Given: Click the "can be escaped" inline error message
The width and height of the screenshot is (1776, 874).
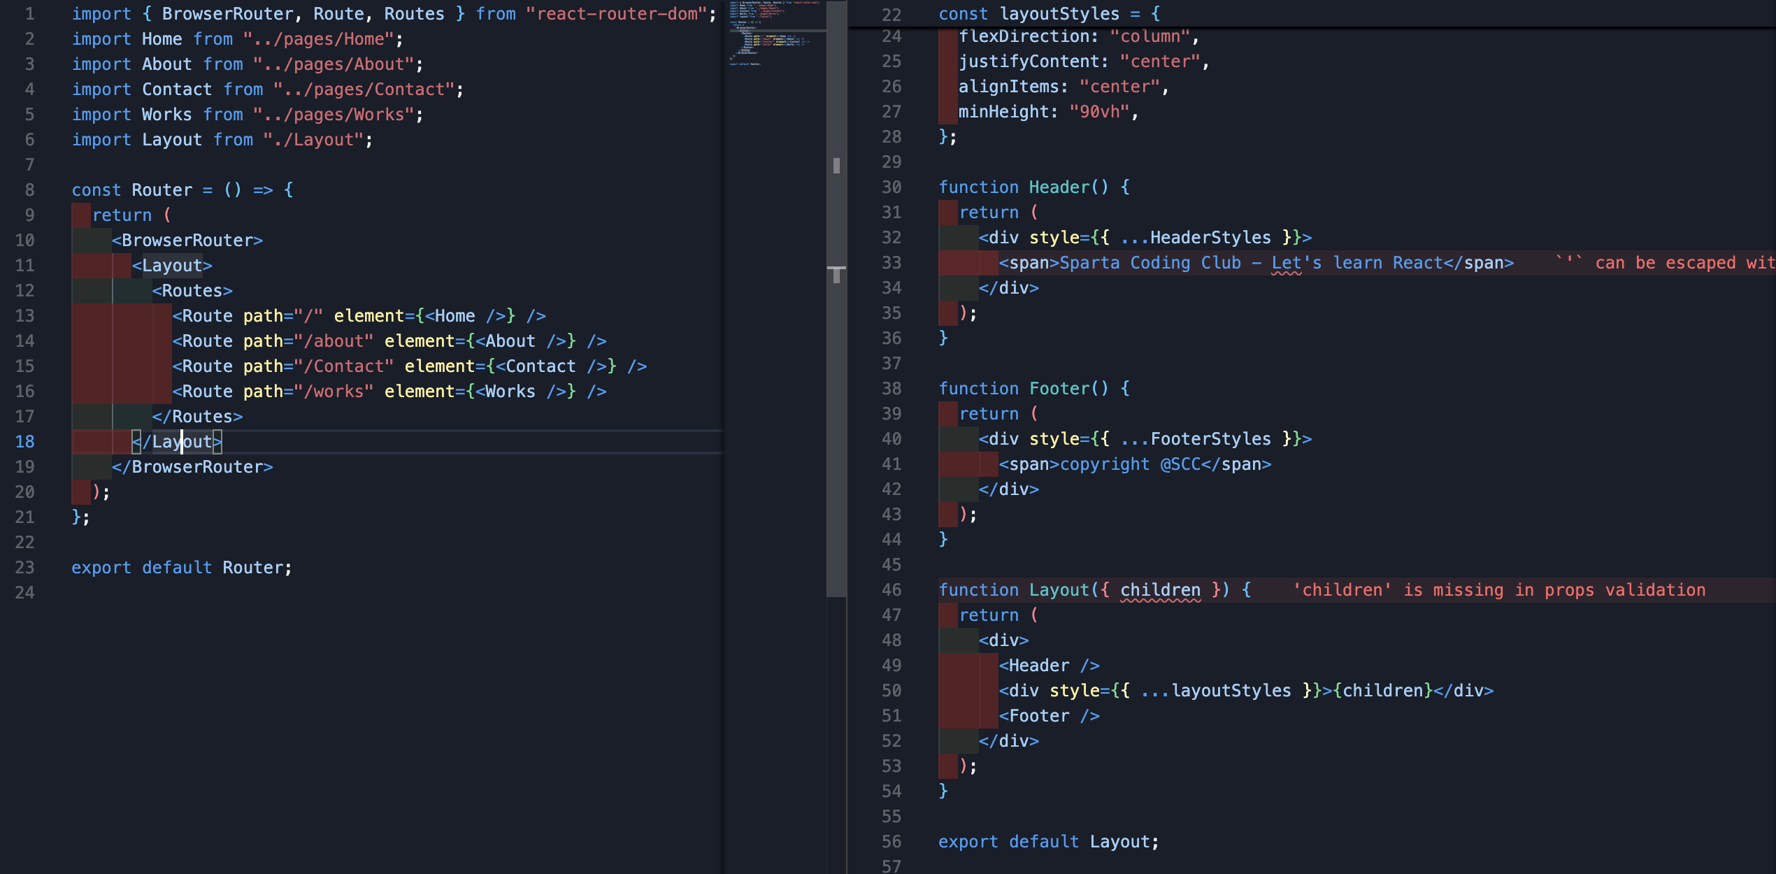Looking at the screenshot, I should pyautogui.click(x=1664, y=263).
